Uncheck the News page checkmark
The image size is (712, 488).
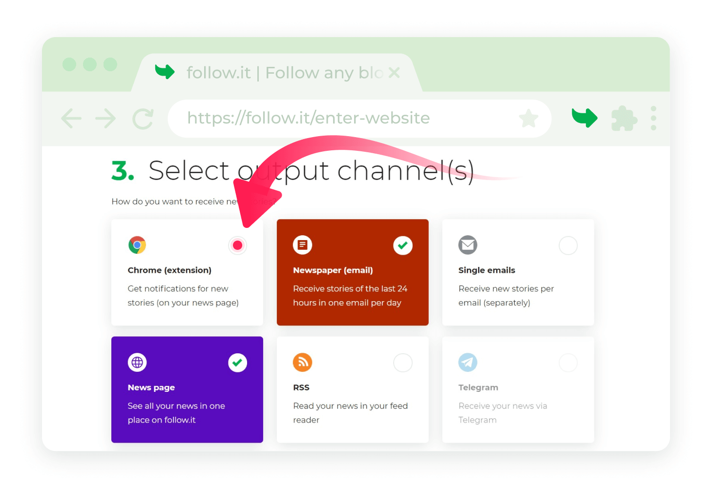point(238,363)
